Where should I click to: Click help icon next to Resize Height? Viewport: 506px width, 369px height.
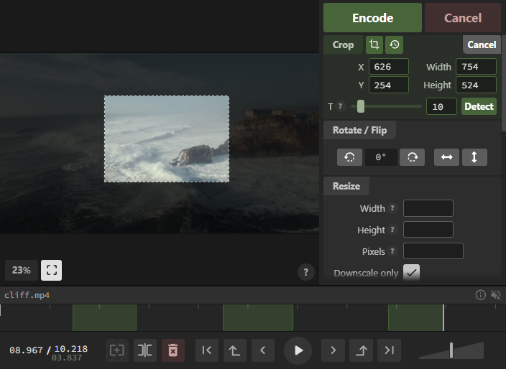(392, 230)
